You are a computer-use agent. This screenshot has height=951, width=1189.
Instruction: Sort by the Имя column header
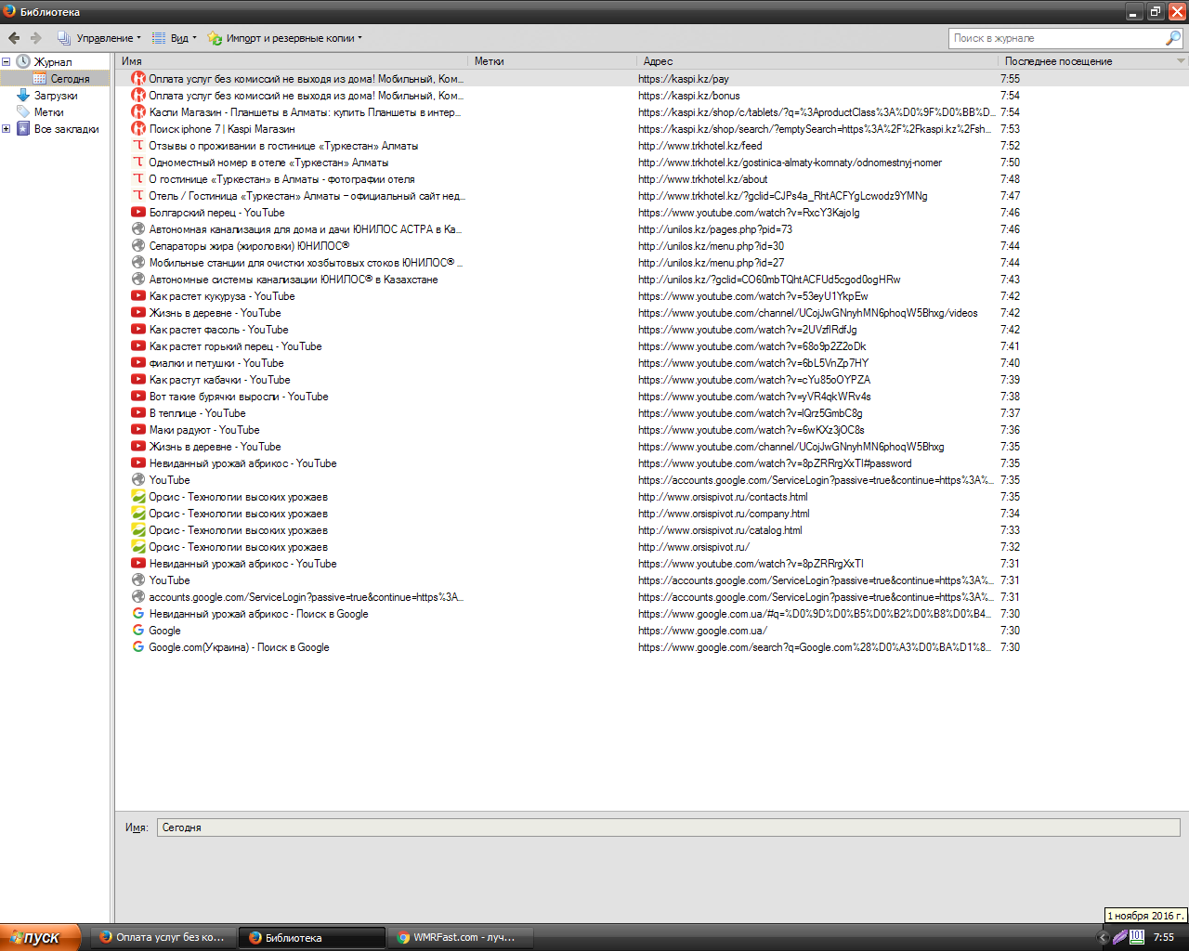292,61
